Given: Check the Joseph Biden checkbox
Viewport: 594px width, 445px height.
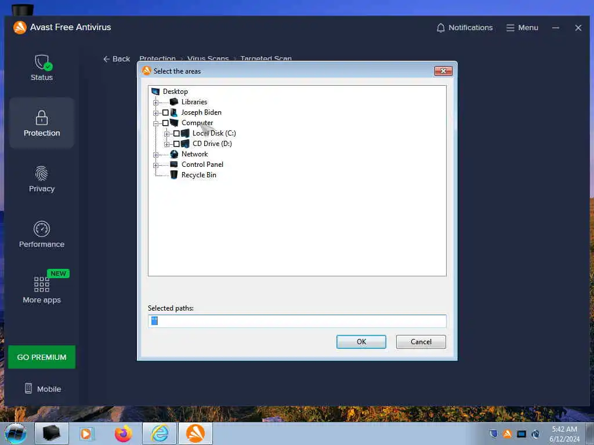Looking at the screenshot, I should [x=165, y=112].
